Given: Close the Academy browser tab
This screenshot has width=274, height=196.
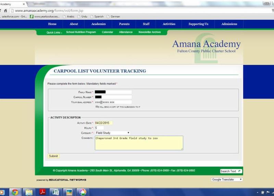Looking at the screenshot, I should tap(23, 4).
